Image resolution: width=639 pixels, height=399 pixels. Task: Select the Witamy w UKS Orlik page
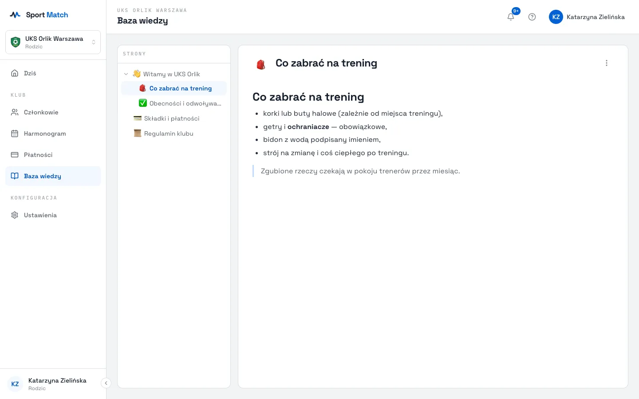[174, 74]
